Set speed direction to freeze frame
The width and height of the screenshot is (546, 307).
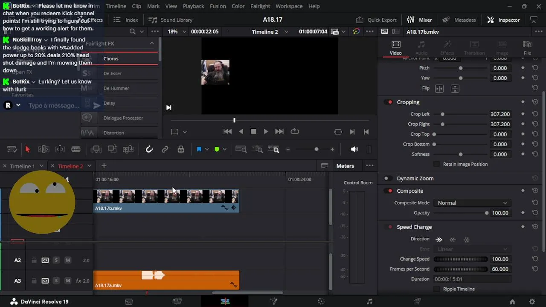(467, 240)
